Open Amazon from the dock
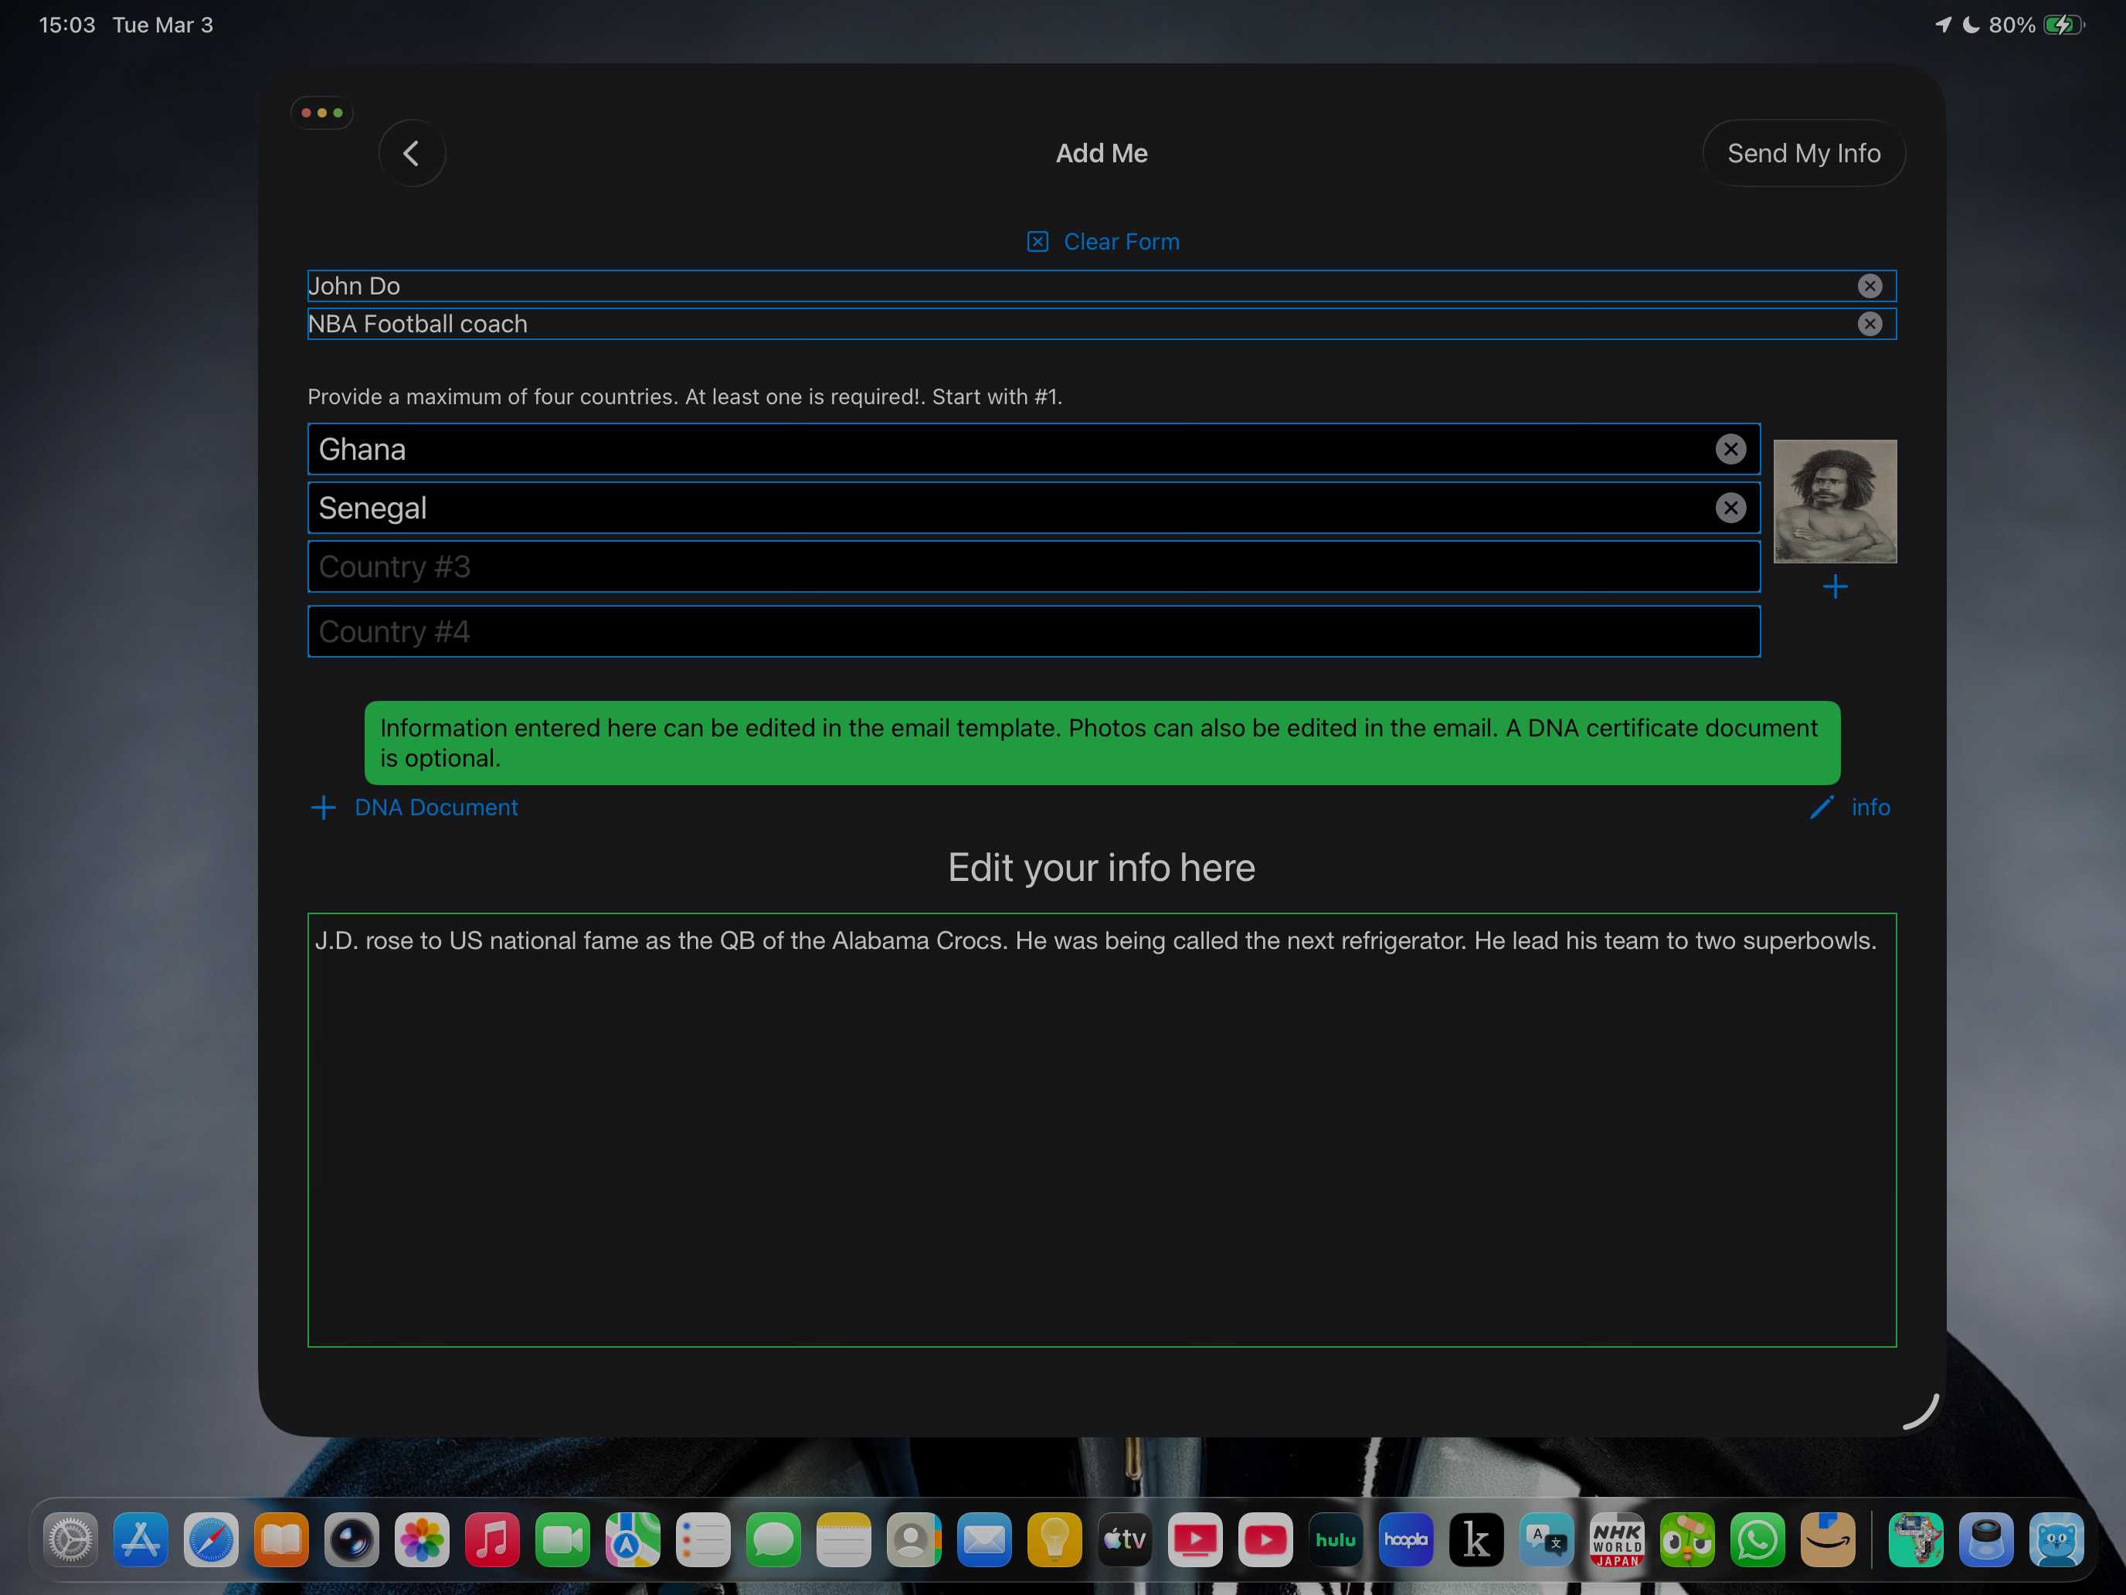This screenshot has width=2126, height=1595. 1827,1540
